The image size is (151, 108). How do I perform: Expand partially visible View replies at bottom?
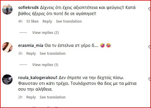coord(45,107)
